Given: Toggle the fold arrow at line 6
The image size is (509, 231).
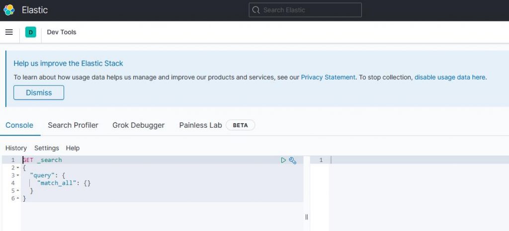Looking at the screenshot, I should (x=18, y=199).
